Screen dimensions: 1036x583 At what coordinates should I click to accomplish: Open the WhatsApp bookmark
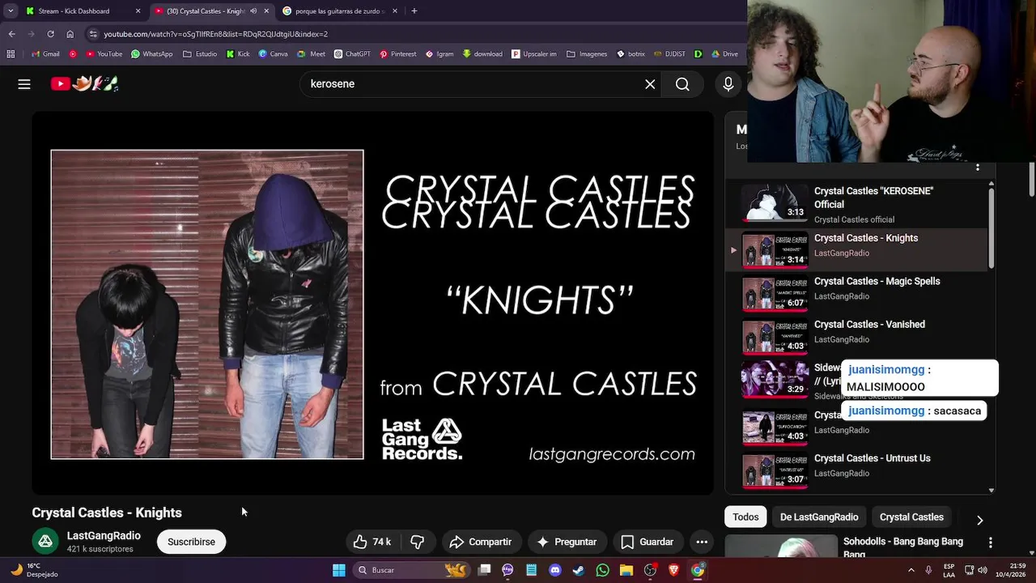pos(151,54)
